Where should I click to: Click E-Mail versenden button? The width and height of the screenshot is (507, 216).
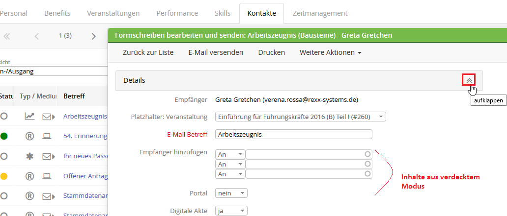click(x=216, y=52)
